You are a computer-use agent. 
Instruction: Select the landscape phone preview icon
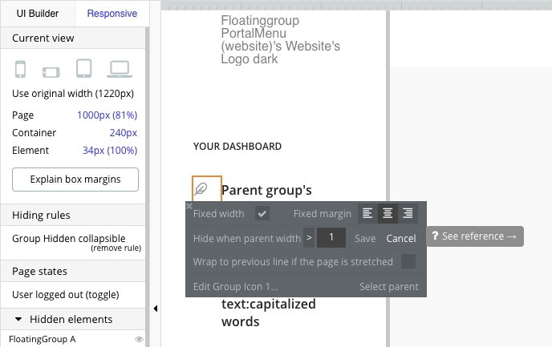coord(51,71)
